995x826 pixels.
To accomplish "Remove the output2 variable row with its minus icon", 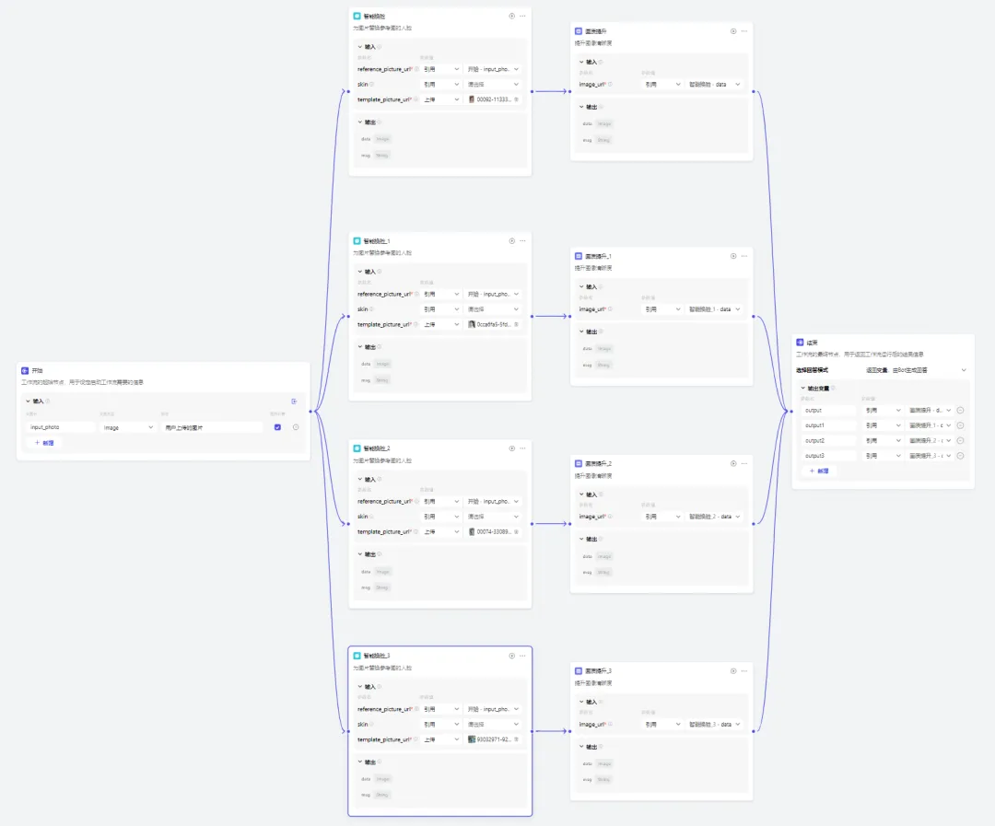I will 960,440.
